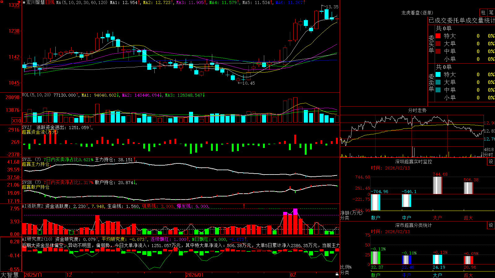The height and width of the screenshot is (278, 495).
Task: Click the 委买单 vertical label
Action: 431,44
